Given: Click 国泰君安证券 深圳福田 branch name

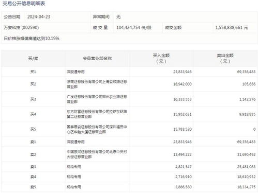Looking at the screenshot, I should coord(97,129).
